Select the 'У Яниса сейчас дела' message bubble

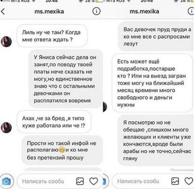click(65, 79)
